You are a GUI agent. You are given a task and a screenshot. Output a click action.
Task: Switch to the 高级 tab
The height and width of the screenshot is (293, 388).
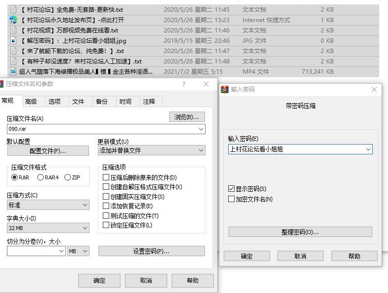[x=31, y=101]
